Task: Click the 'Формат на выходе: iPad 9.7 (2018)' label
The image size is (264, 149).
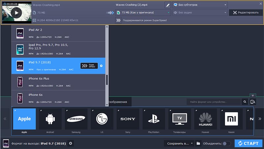Action: coord(39,143)
